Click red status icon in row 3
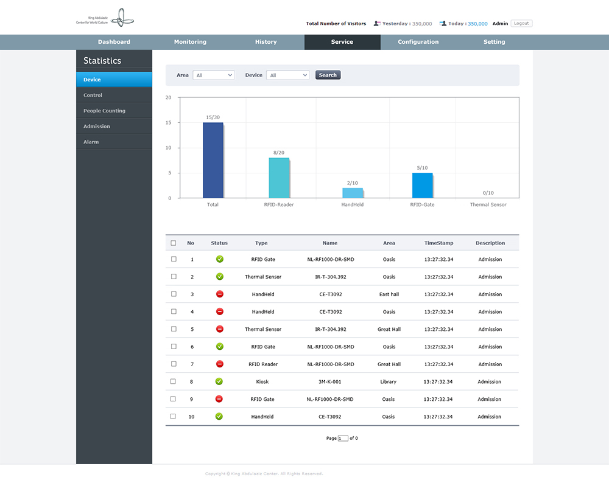This screenshot has height=483, width=609. [219, 294]
